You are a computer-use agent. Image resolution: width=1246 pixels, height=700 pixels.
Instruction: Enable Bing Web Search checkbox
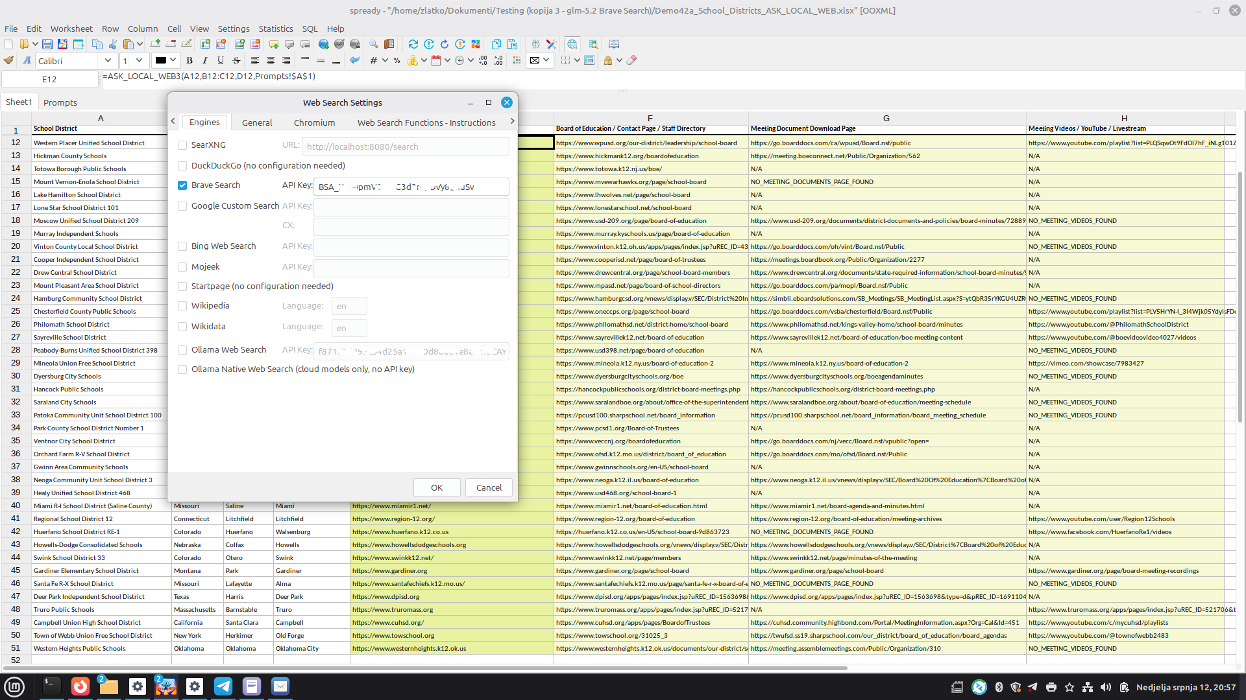pos(182,246)
